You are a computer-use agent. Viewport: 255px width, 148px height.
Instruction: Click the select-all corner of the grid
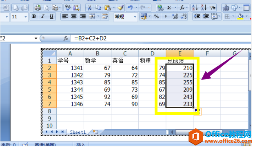pos(49,53)
